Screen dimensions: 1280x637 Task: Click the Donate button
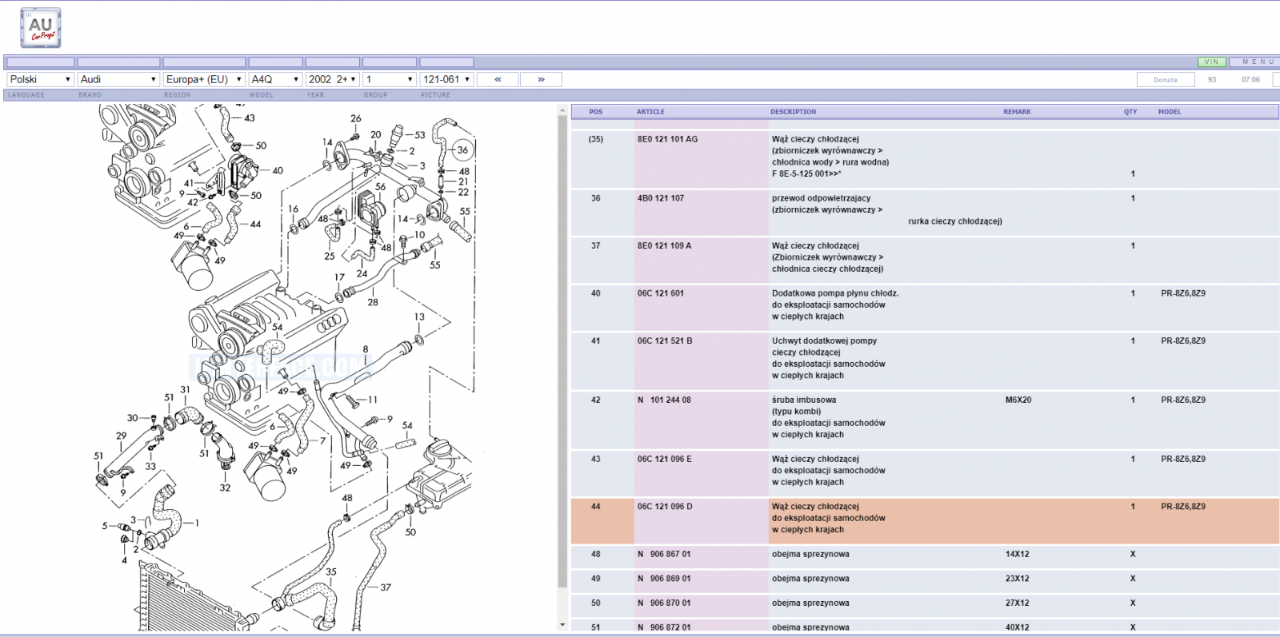pyautogui.click(x=1166, y=80)
